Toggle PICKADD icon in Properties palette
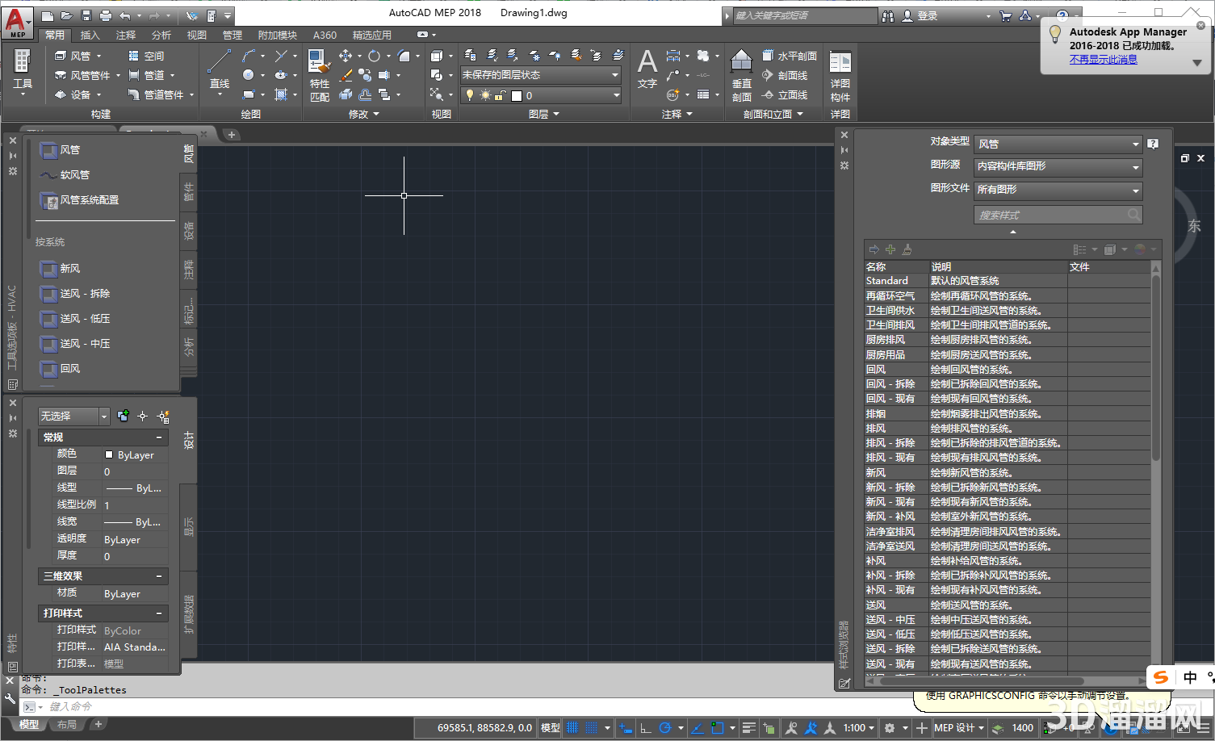 point(123,416)
